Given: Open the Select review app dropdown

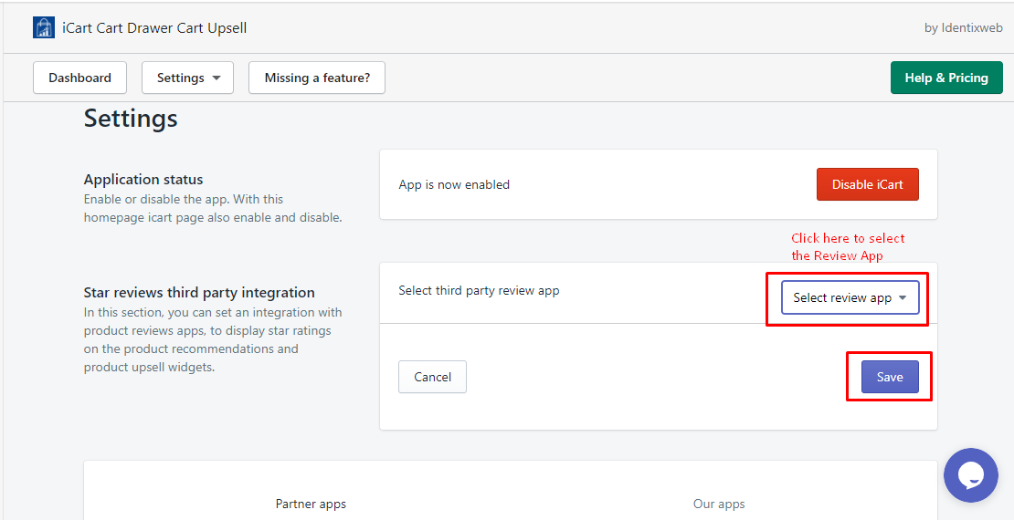Looking at the screenshot, I should pos(850,297).
